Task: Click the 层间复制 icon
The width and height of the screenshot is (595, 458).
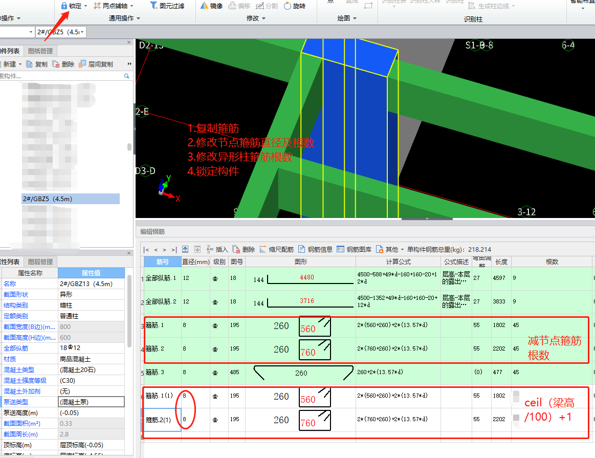Action: coord(82,64)
